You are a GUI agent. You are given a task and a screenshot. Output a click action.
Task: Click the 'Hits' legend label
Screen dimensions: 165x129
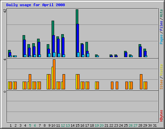(x=161, y=13)
